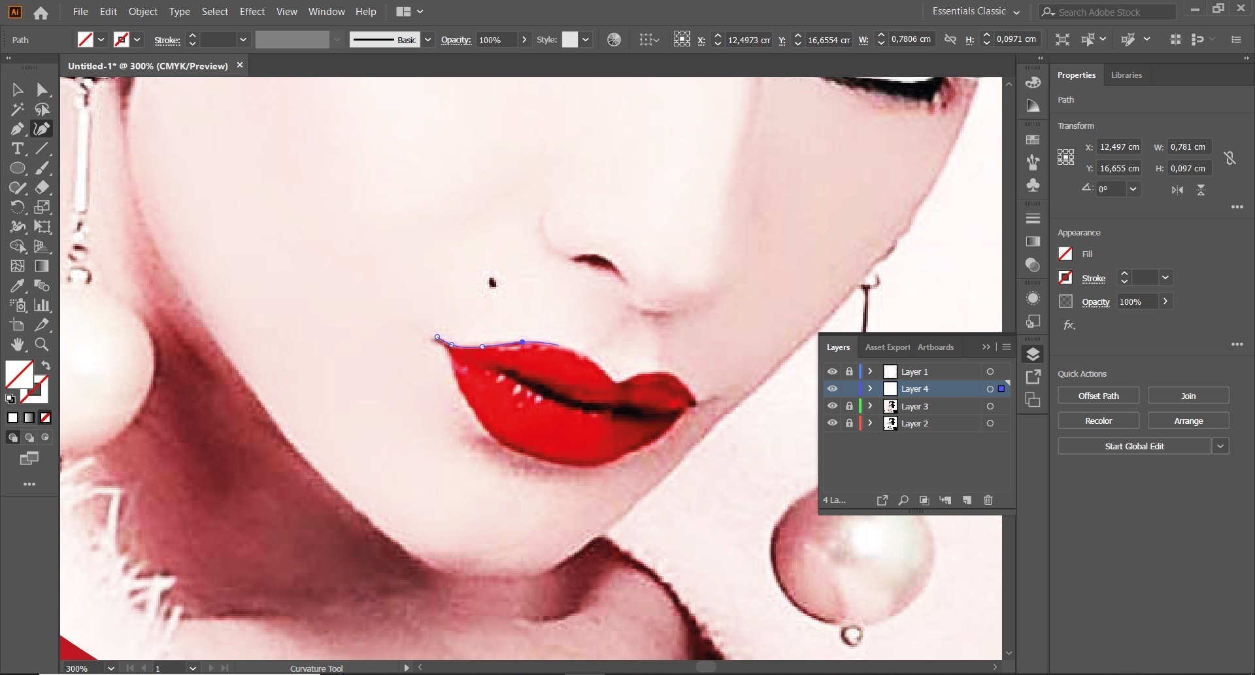This screenshot has width=1255, height=675.
Task: Click the Offset Path button
Action: click(1098, 396)
